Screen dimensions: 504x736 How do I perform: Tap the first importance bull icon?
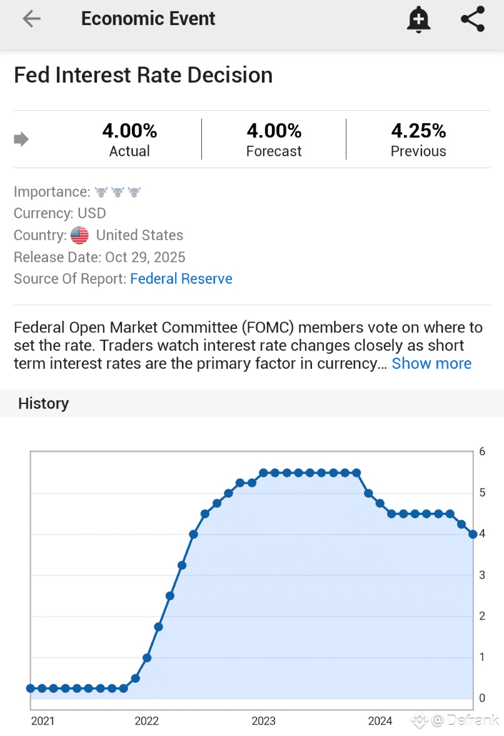click(x=101, y=192)
